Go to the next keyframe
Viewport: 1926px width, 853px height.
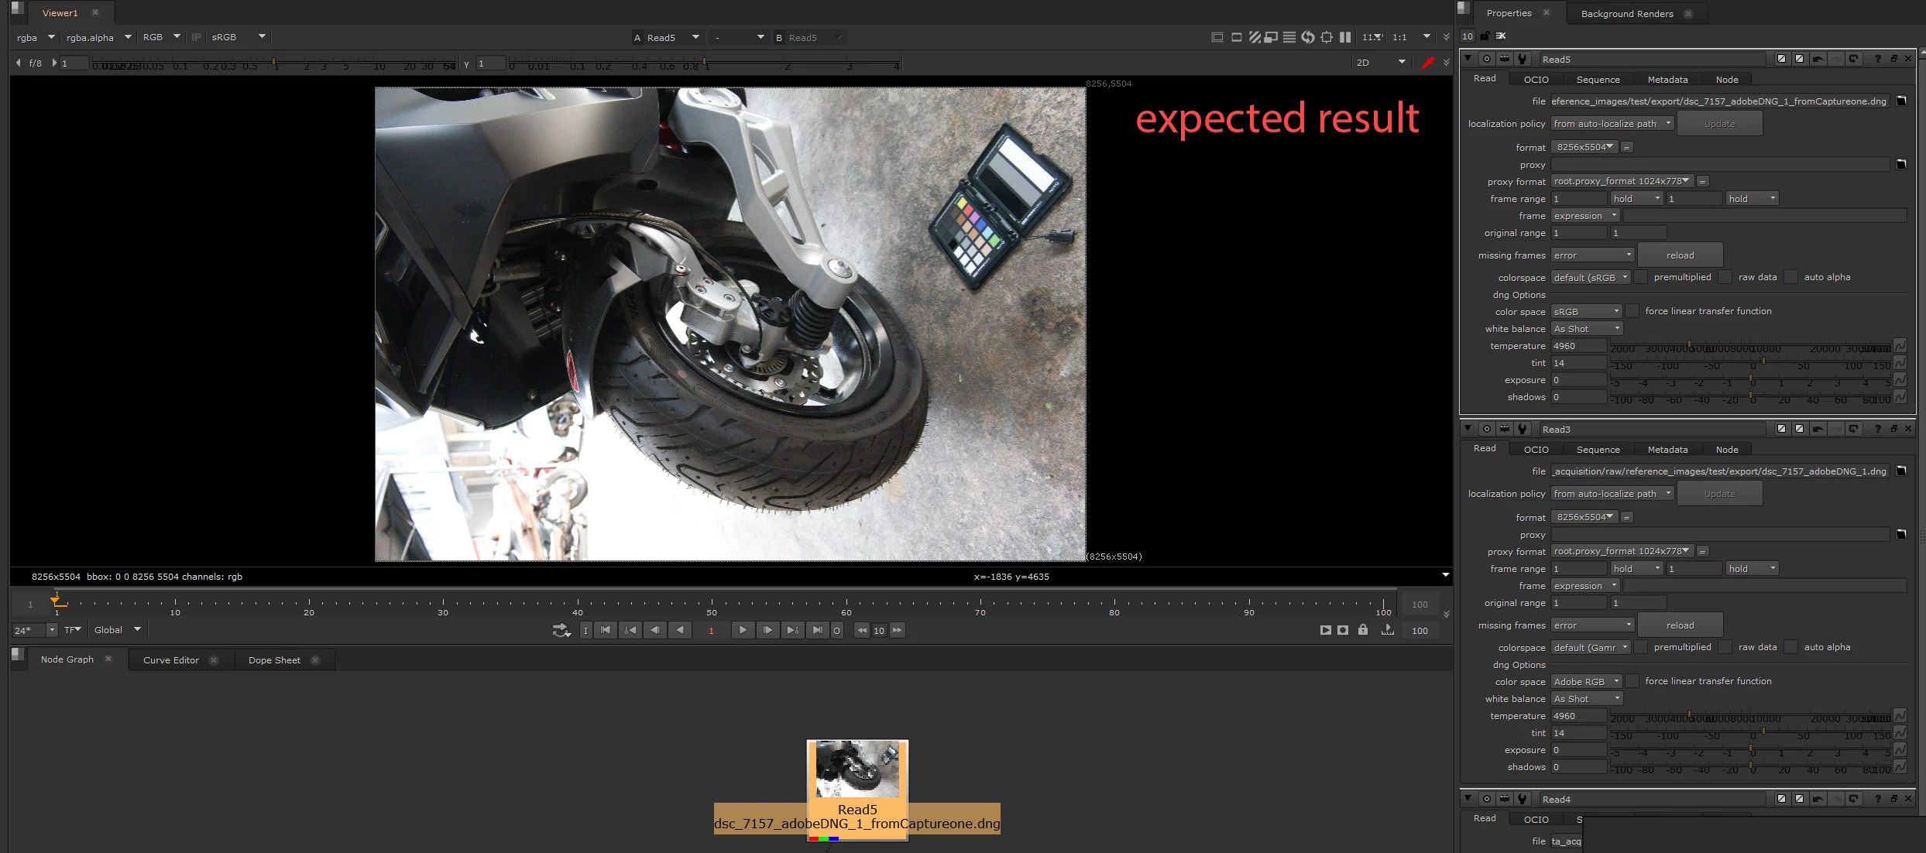click(x=792, y=630)
